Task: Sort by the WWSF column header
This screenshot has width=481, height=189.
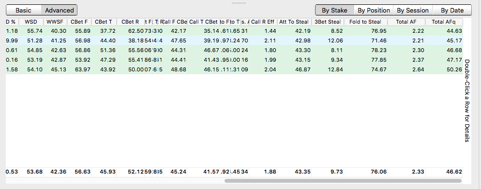Action: pos(55,22)
